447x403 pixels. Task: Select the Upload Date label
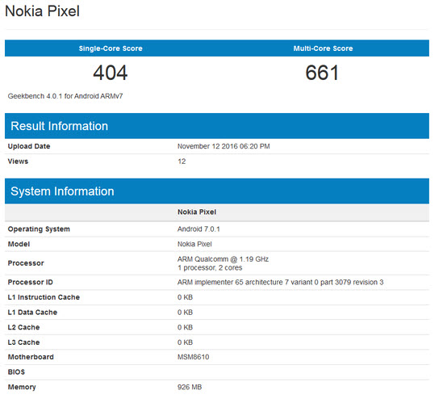29,146
